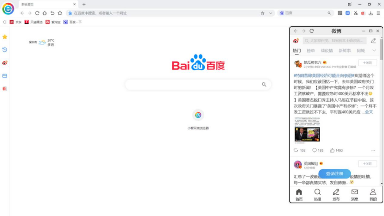Comment on post with 193 comments
The image size is (384, 216).
(x=318, y=150)
